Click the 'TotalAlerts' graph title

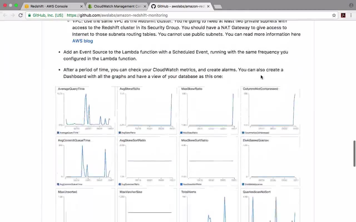point(189,192)
